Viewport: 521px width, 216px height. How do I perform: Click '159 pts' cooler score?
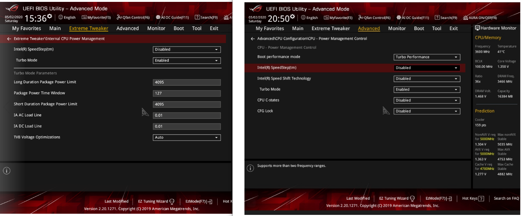tap(480, 125)
